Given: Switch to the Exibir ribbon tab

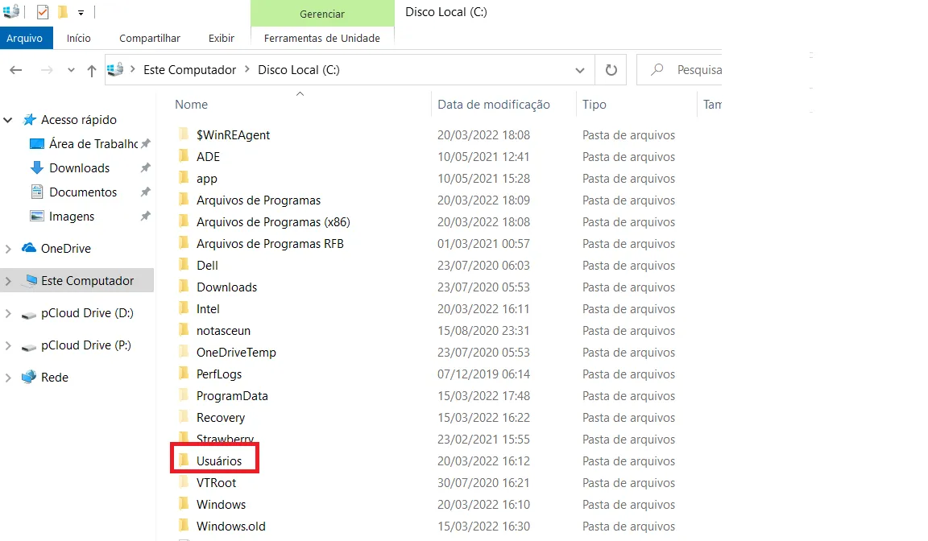Looking at the screenshot, I should click(x=222, y=39).
